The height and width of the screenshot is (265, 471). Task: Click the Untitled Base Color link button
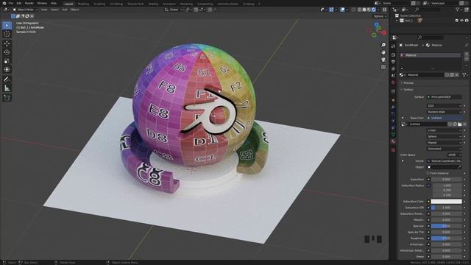(444, 118)
